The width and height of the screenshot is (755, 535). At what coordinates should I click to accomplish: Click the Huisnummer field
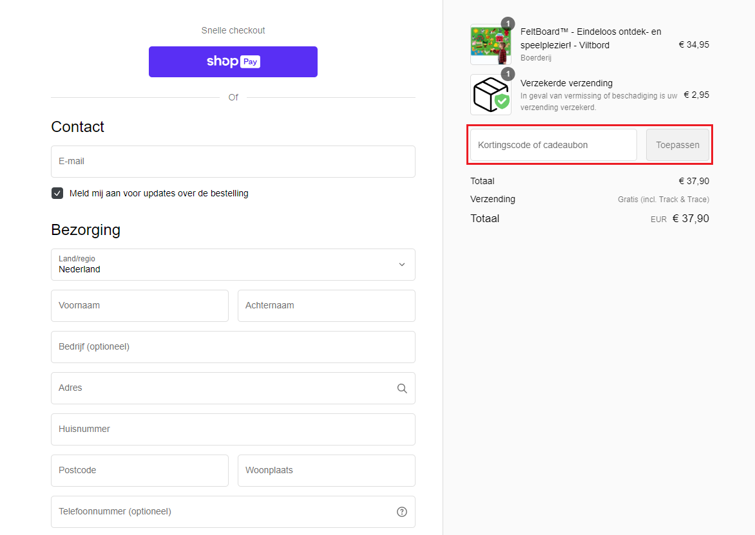tap(233, 429)
